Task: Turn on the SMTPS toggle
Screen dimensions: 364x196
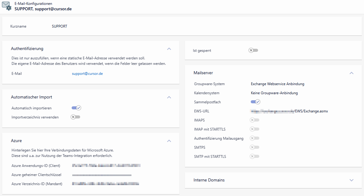Action: pyautogui.click(x=254, y=147)
